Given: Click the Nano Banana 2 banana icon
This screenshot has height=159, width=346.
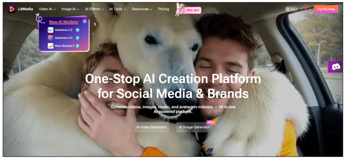Looking at the screenshot, I should click(51, 46).
